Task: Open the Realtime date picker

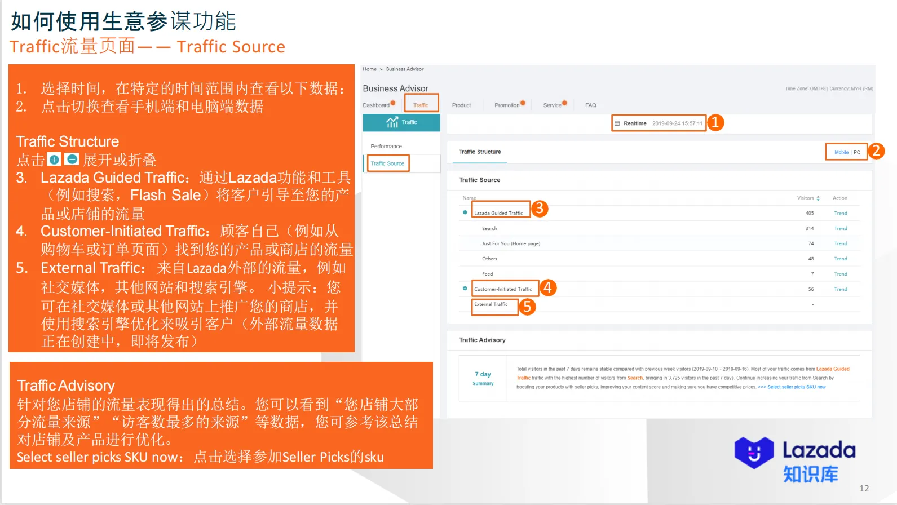Action: [x=659, y=123]
